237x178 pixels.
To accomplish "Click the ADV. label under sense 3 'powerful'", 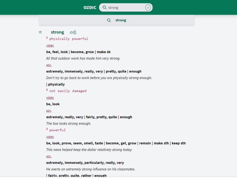I will point(49,157).
